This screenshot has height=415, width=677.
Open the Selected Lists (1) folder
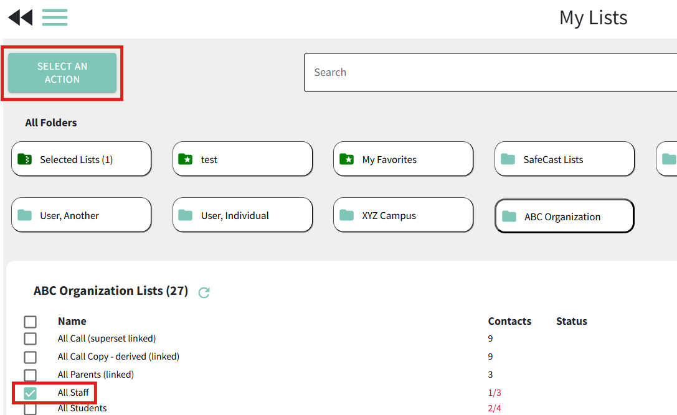81,159
